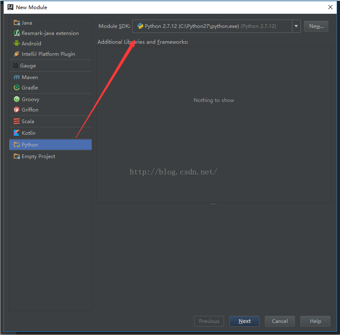The width and height of the screenshot is (340, 335).
Task: Click the Griffon icon
Action: point(17,109)
